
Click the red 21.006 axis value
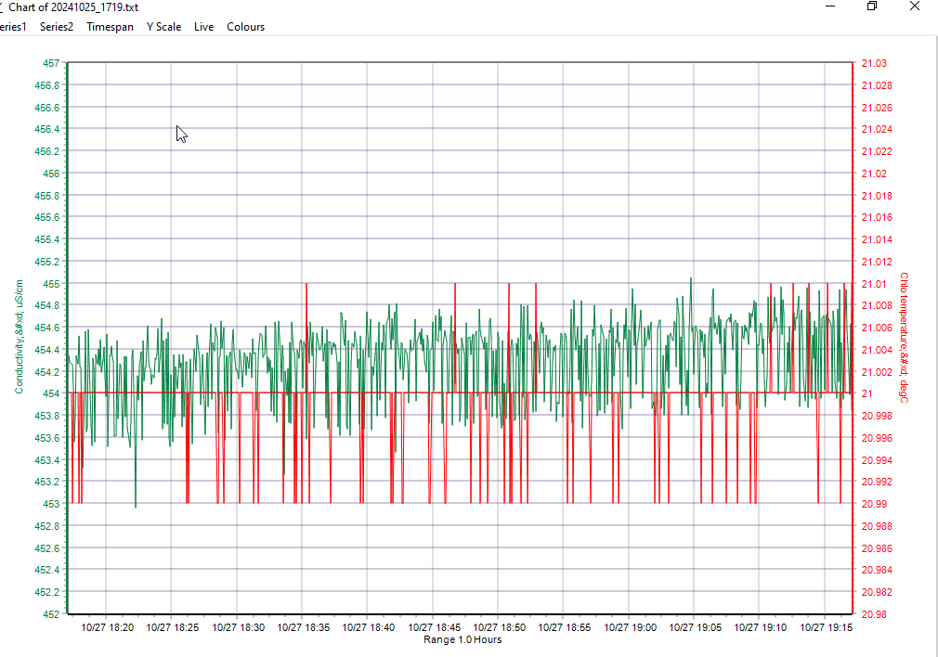(877, 328)
